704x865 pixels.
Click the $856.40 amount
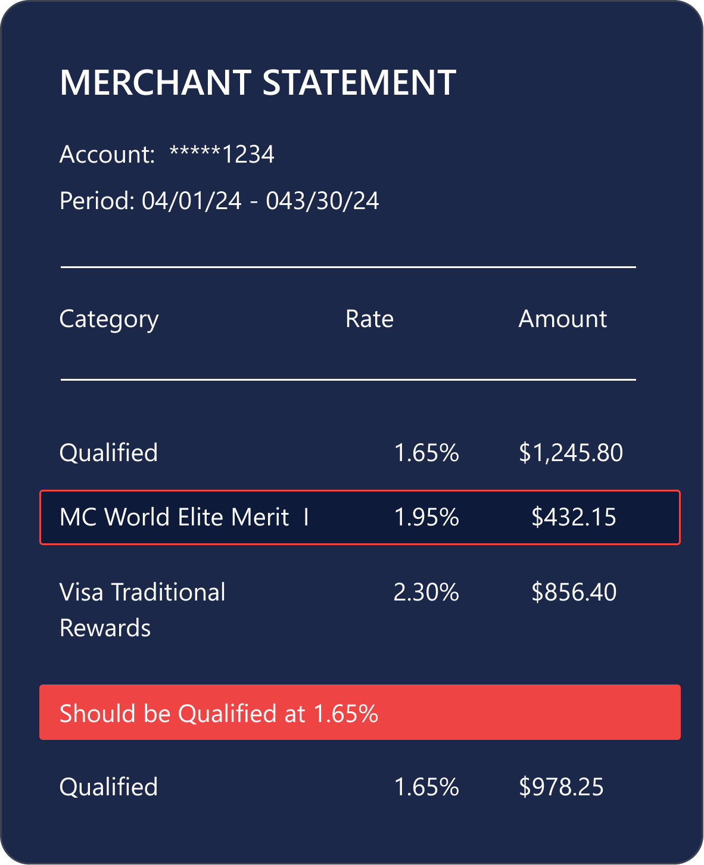(x=574, y=592)
